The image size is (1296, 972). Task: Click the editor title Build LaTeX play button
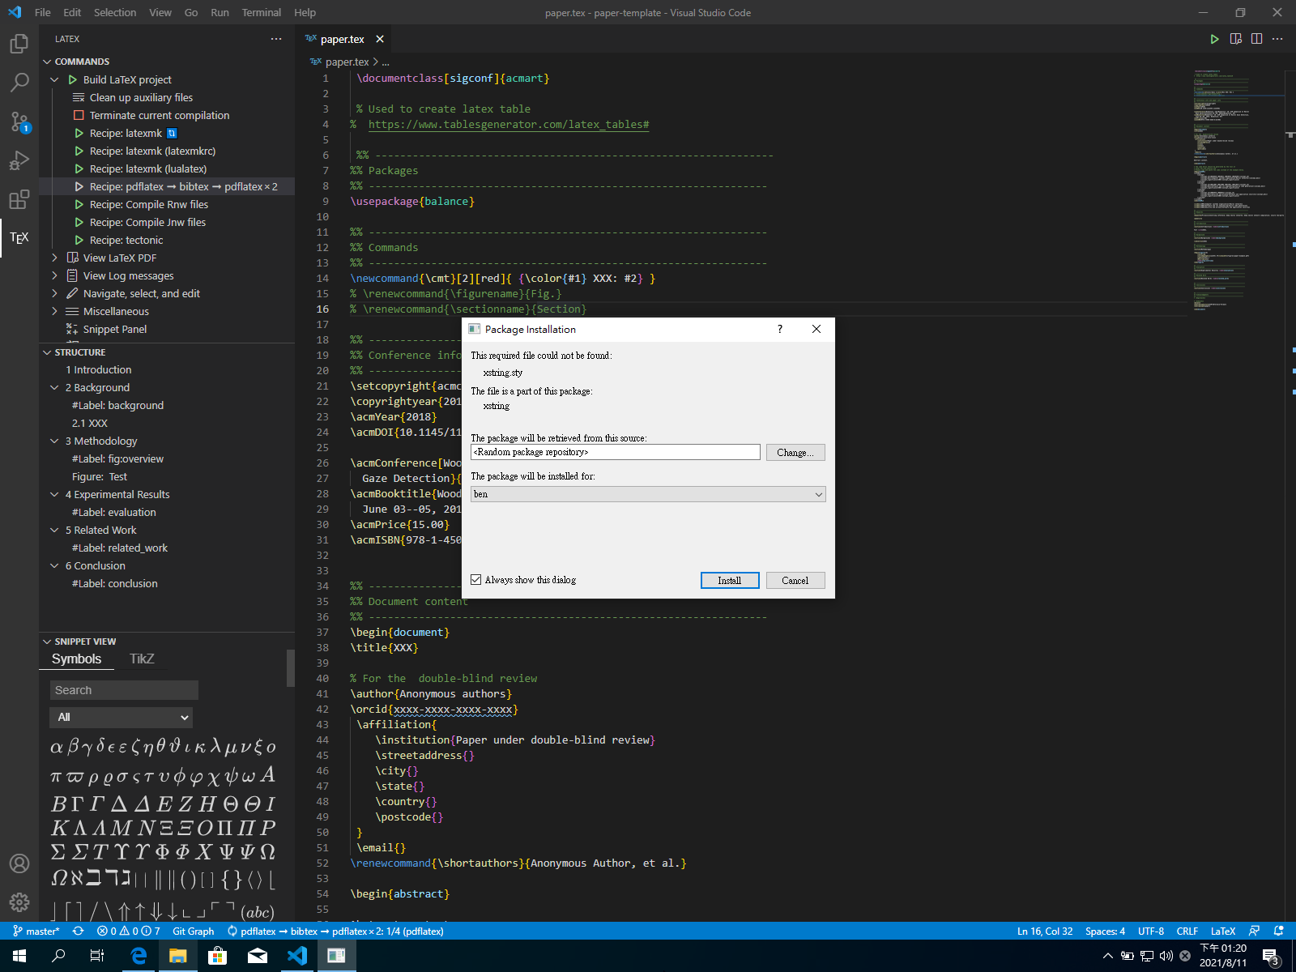[x=1214, y=39]
